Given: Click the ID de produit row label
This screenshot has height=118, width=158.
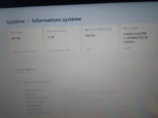Looking at the screenshot, I should coord(33,105).
